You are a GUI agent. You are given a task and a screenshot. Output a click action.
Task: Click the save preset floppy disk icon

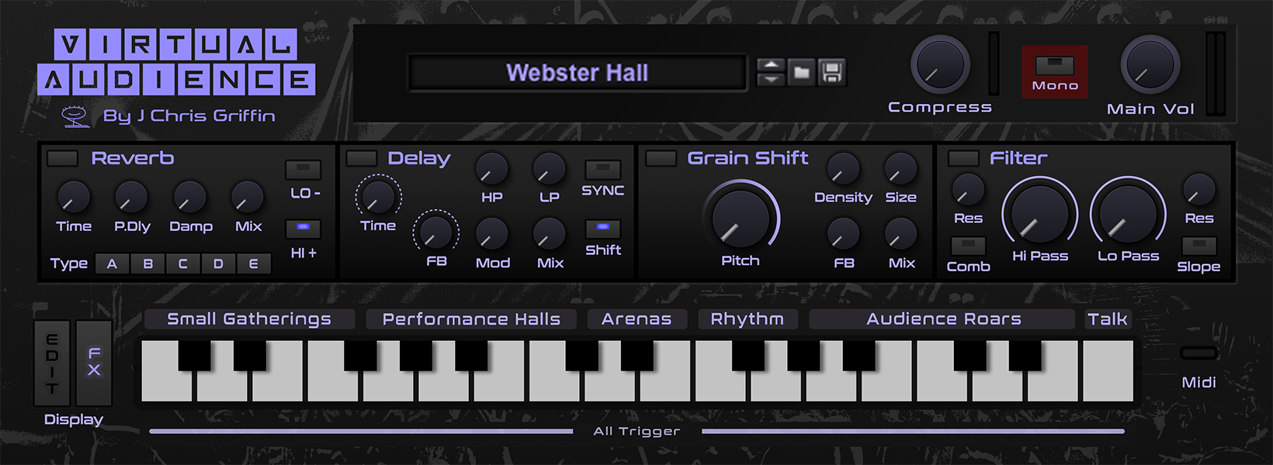(831, 73)
